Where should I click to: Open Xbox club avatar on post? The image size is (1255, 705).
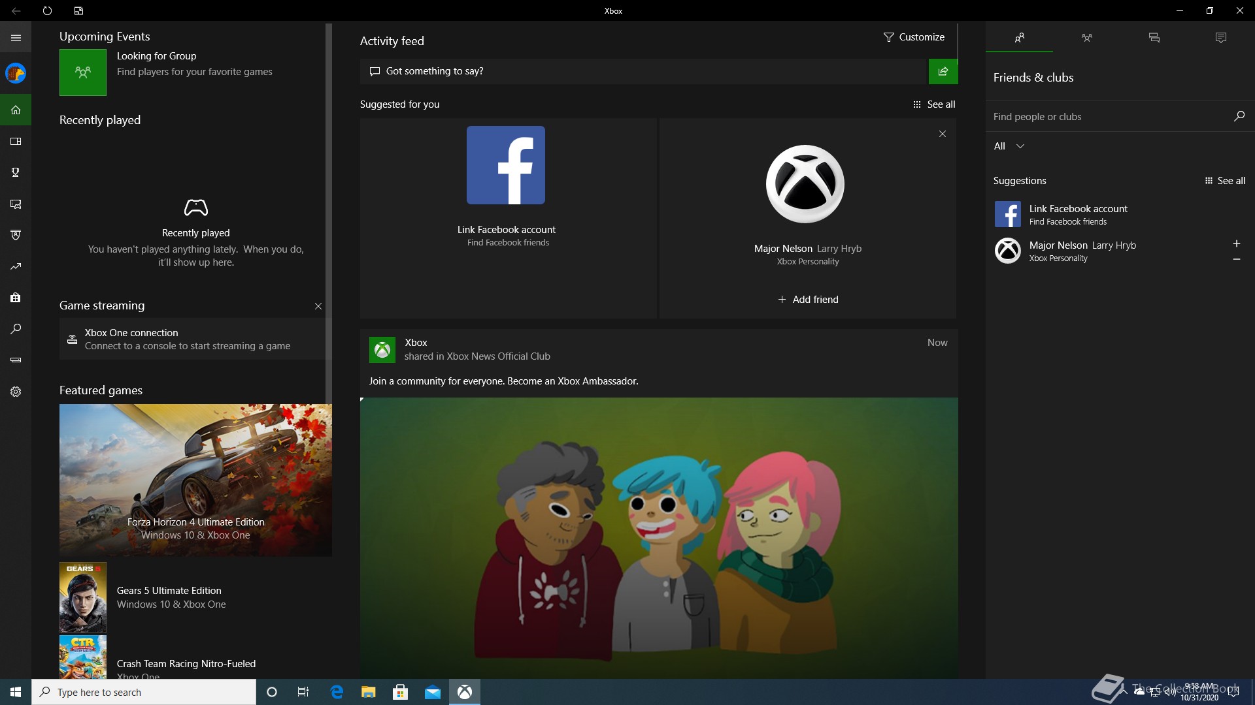382,350
